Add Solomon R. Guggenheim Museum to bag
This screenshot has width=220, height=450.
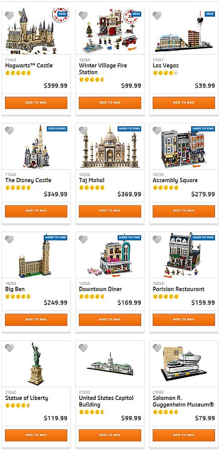point(184,435)
